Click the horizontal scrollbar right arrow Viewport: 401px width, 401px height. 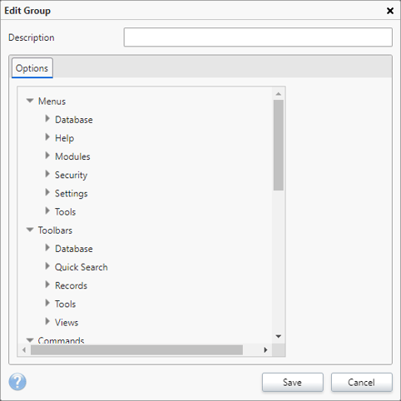(265, 350)
